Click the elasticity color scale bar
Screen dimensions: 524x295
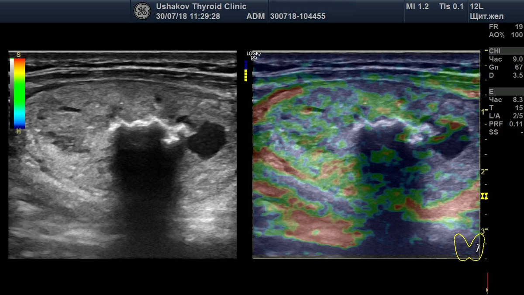pyautogui.click(x=19, y=93)
